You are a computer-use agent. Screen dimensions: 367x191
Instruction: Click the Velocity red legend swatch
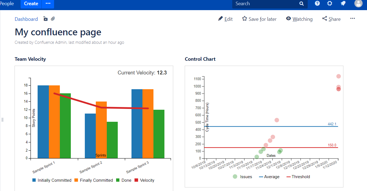pos(136,180)
